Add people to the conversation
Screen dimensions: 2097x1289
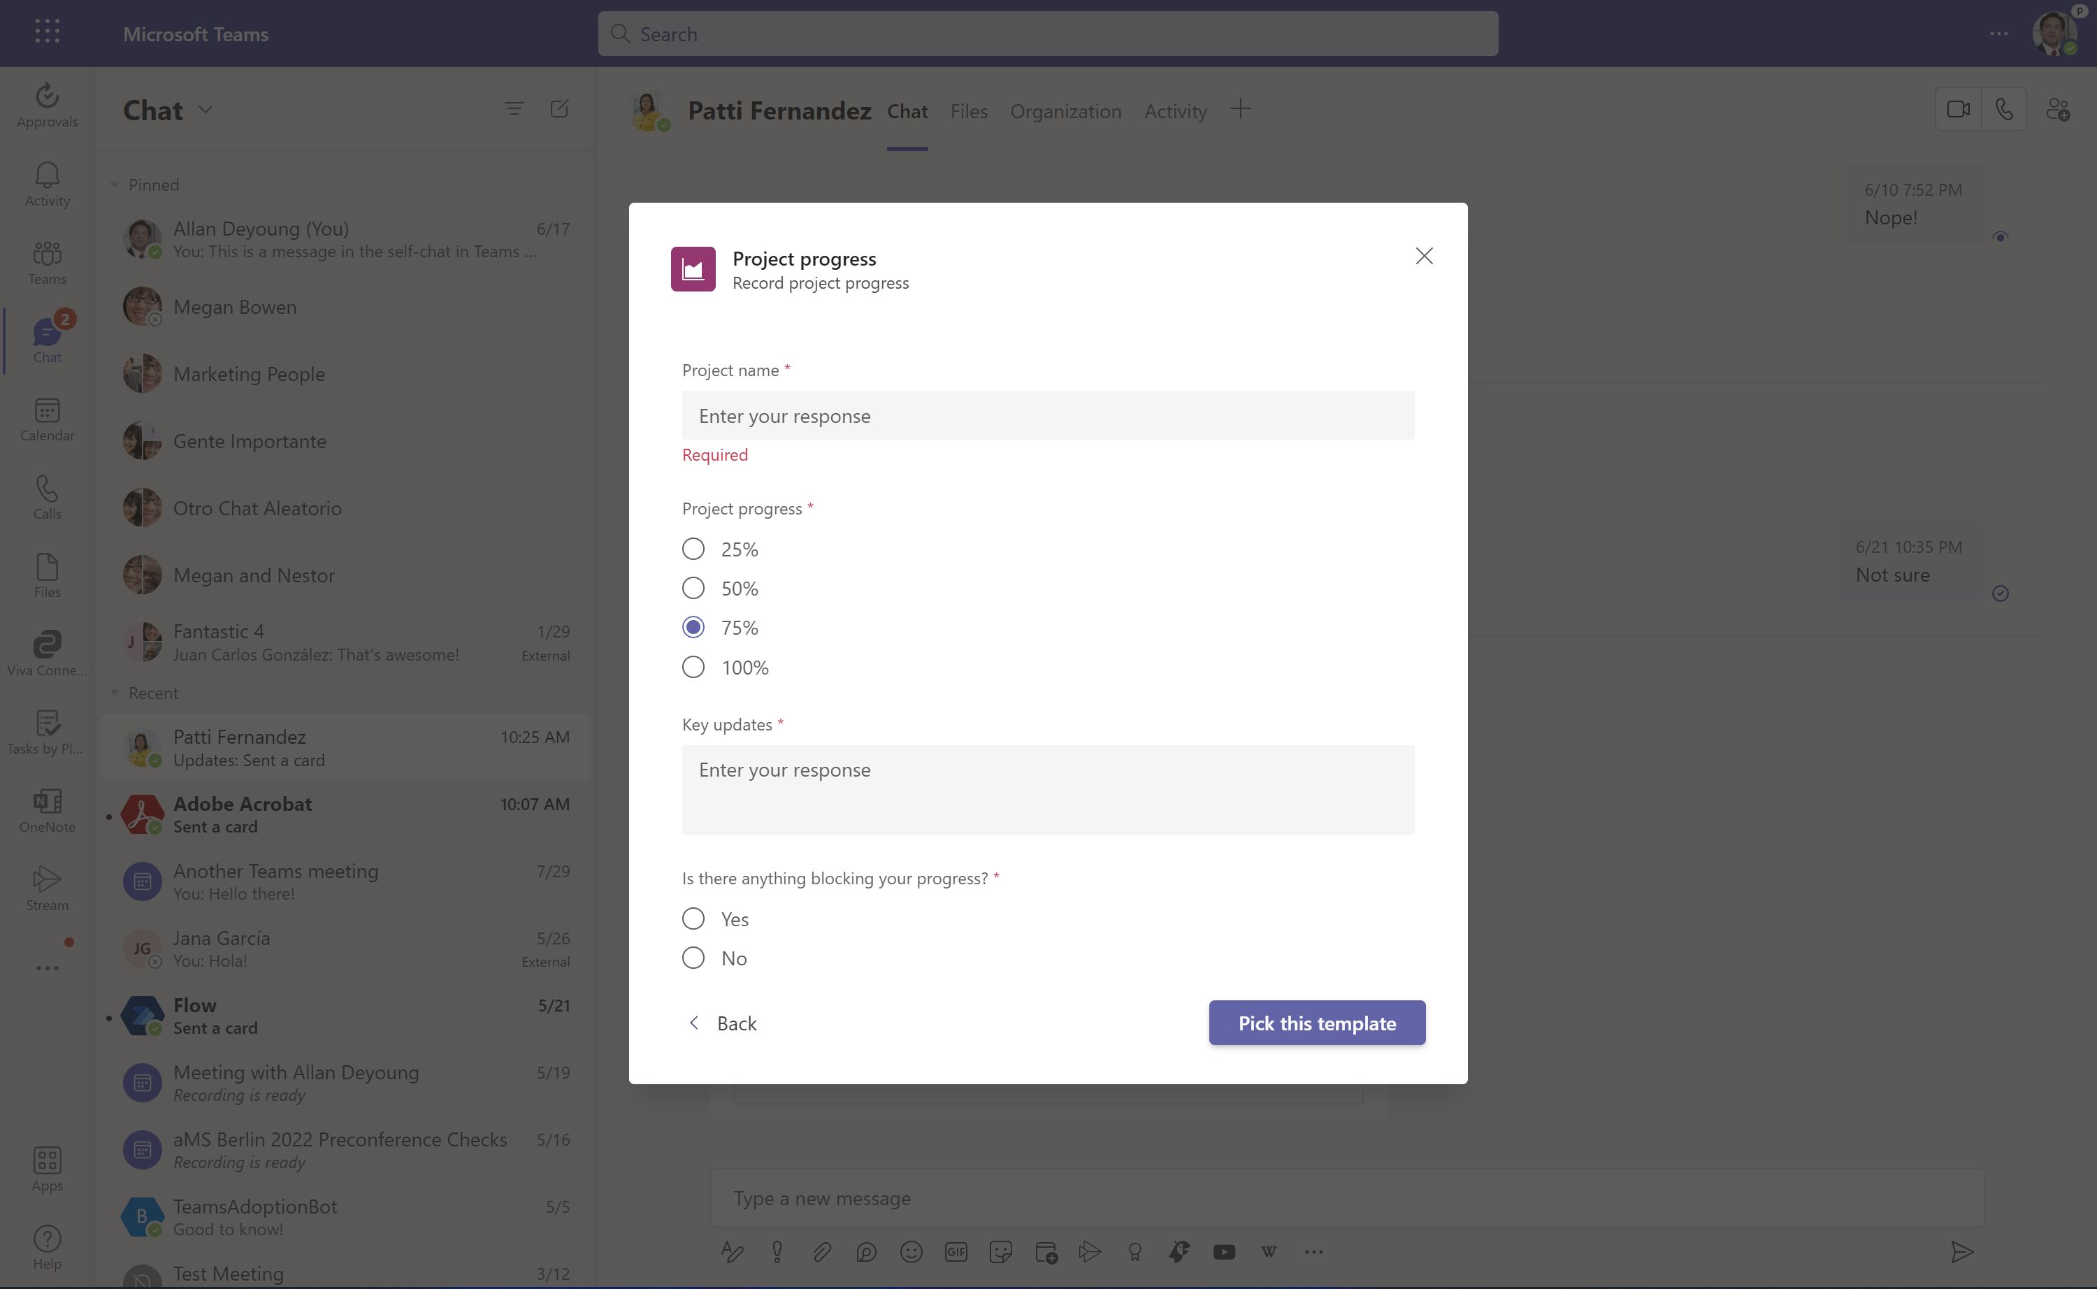2058,109
